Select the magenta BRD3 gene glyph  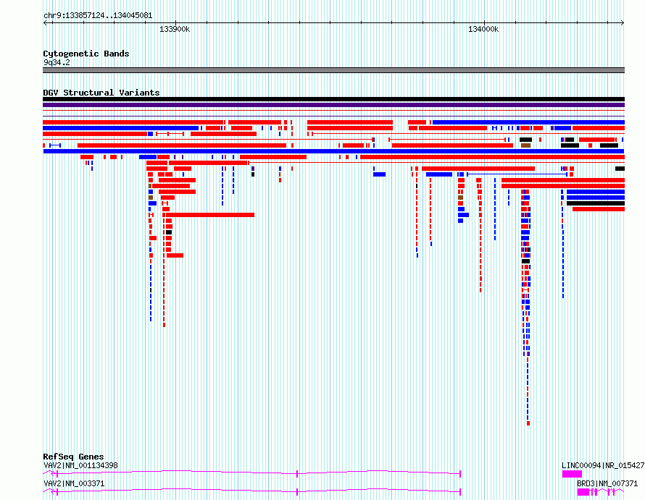click(x=600, y=492)
